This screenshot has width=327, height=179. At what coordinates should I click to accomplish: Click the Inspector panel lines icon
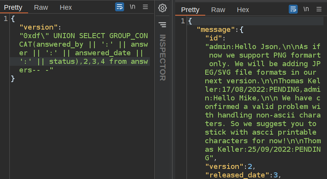(x=163, y=25)
